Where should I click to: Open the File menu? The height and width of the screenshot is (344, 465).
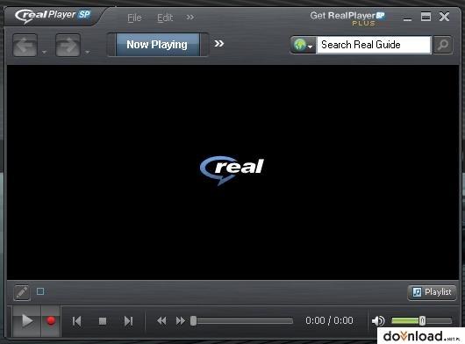pyautogui.click(x=134, y=18)
